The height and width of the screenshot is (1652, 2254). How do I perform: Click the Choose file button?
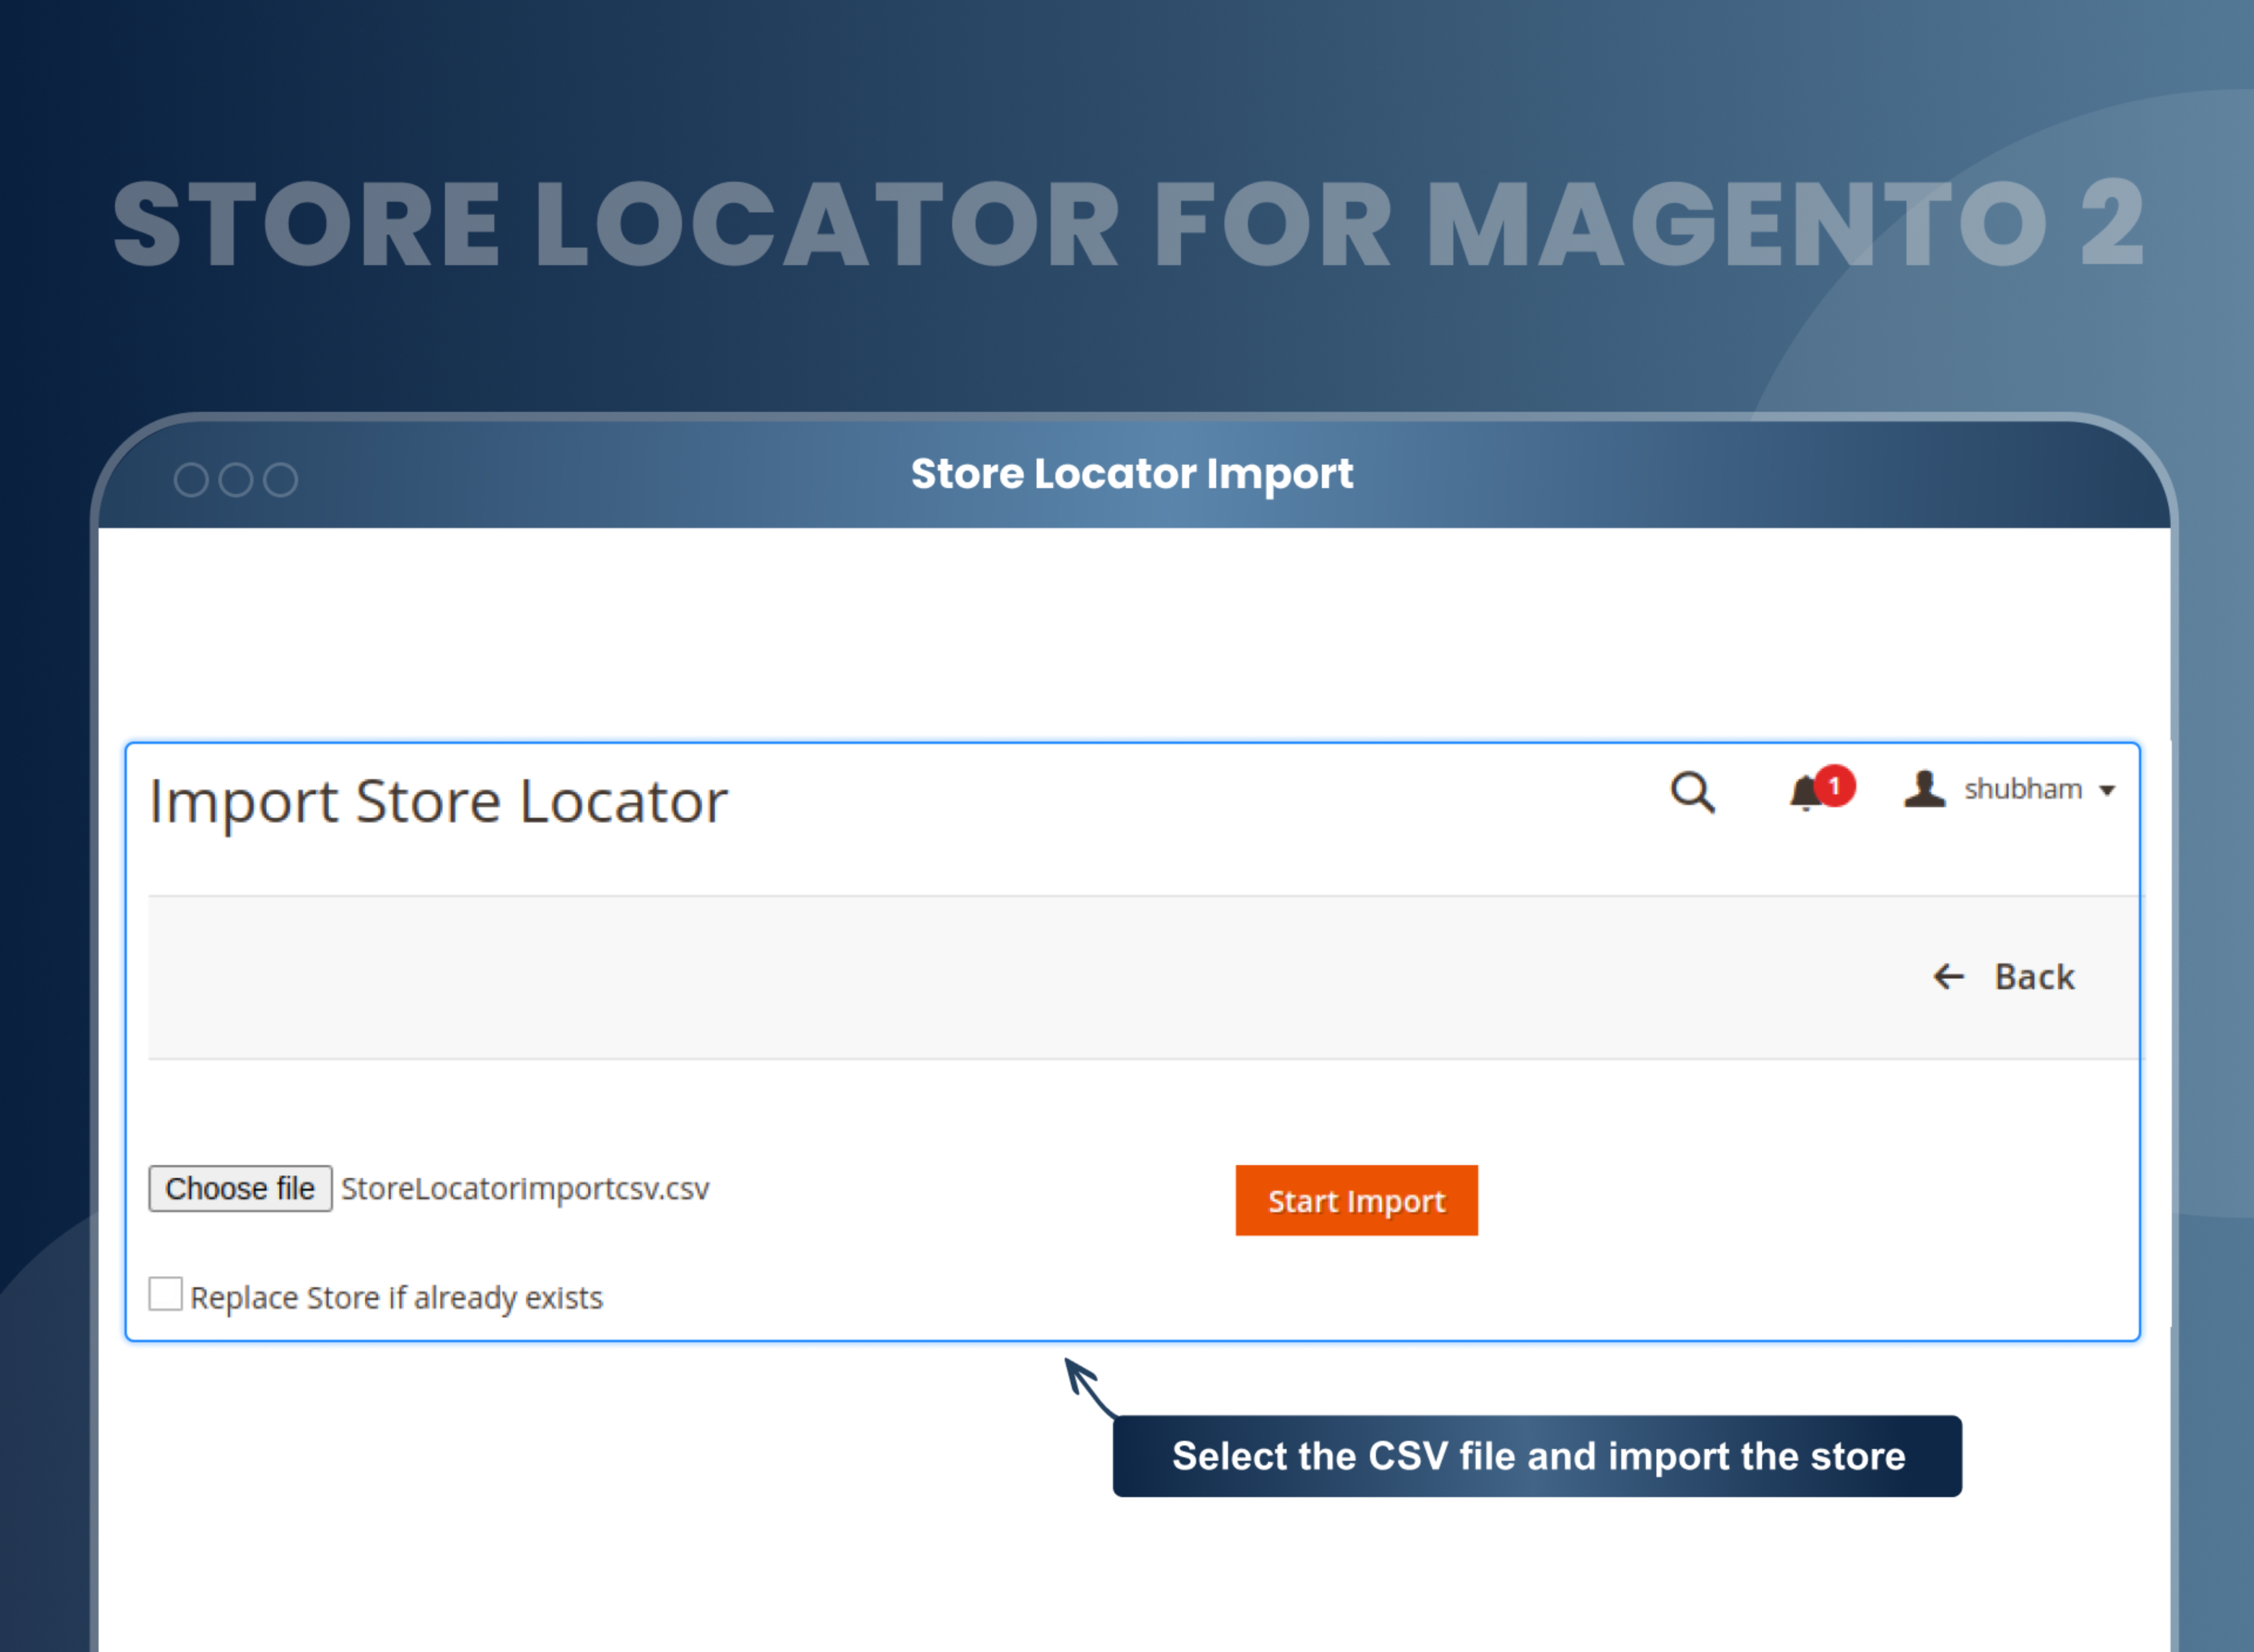coord(240,1188)
